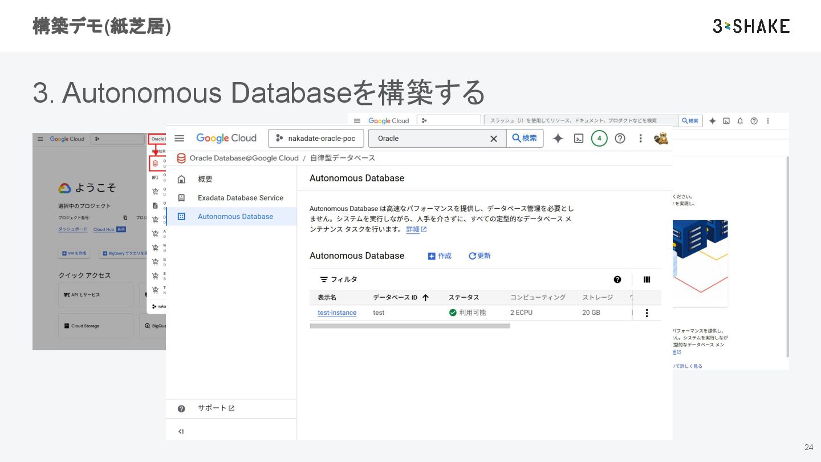Open the main hamburger navigation menu
821x462 pixels.
[180, 138]
